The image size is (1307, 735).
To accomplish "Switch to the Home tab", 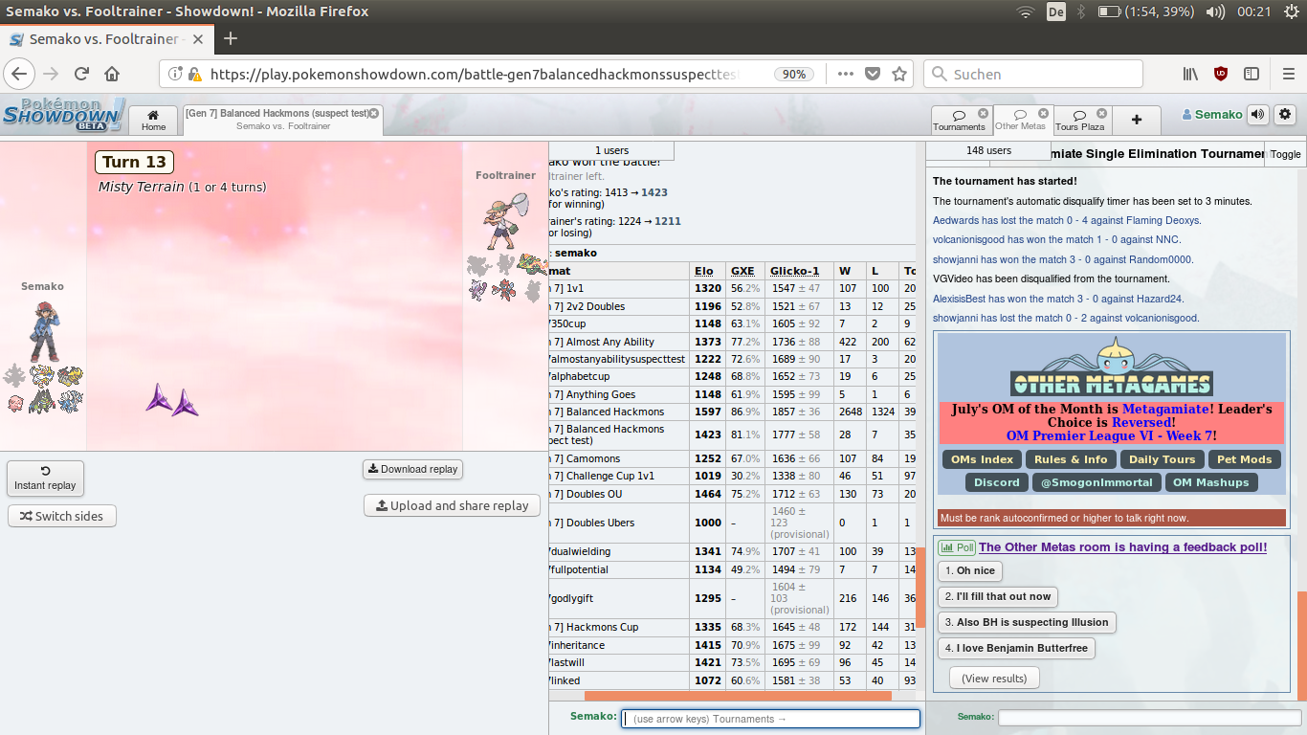I will click(x=153, y=120).
